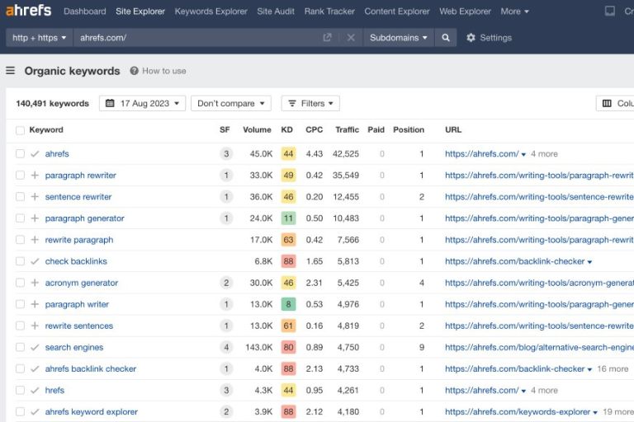The image size is (634, 422).
Task: Sort by the Traffic column header
Action: pyautogui.click(x=347, y=129)
